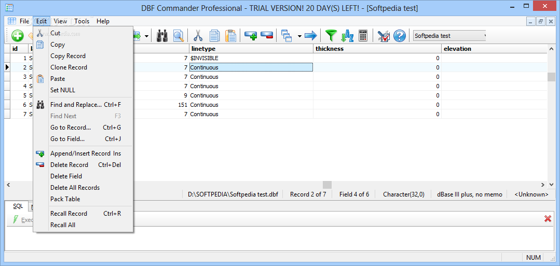The height and width of the screenshot is (266, 560).
Task: Click the Delete Record toolbar icon
Action: coord(267,36)
